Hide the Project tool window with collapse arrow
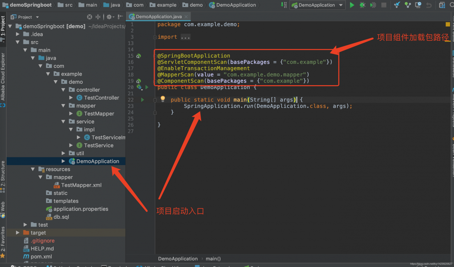This screenshot has height=267, width=454. (x=120, y=17)
